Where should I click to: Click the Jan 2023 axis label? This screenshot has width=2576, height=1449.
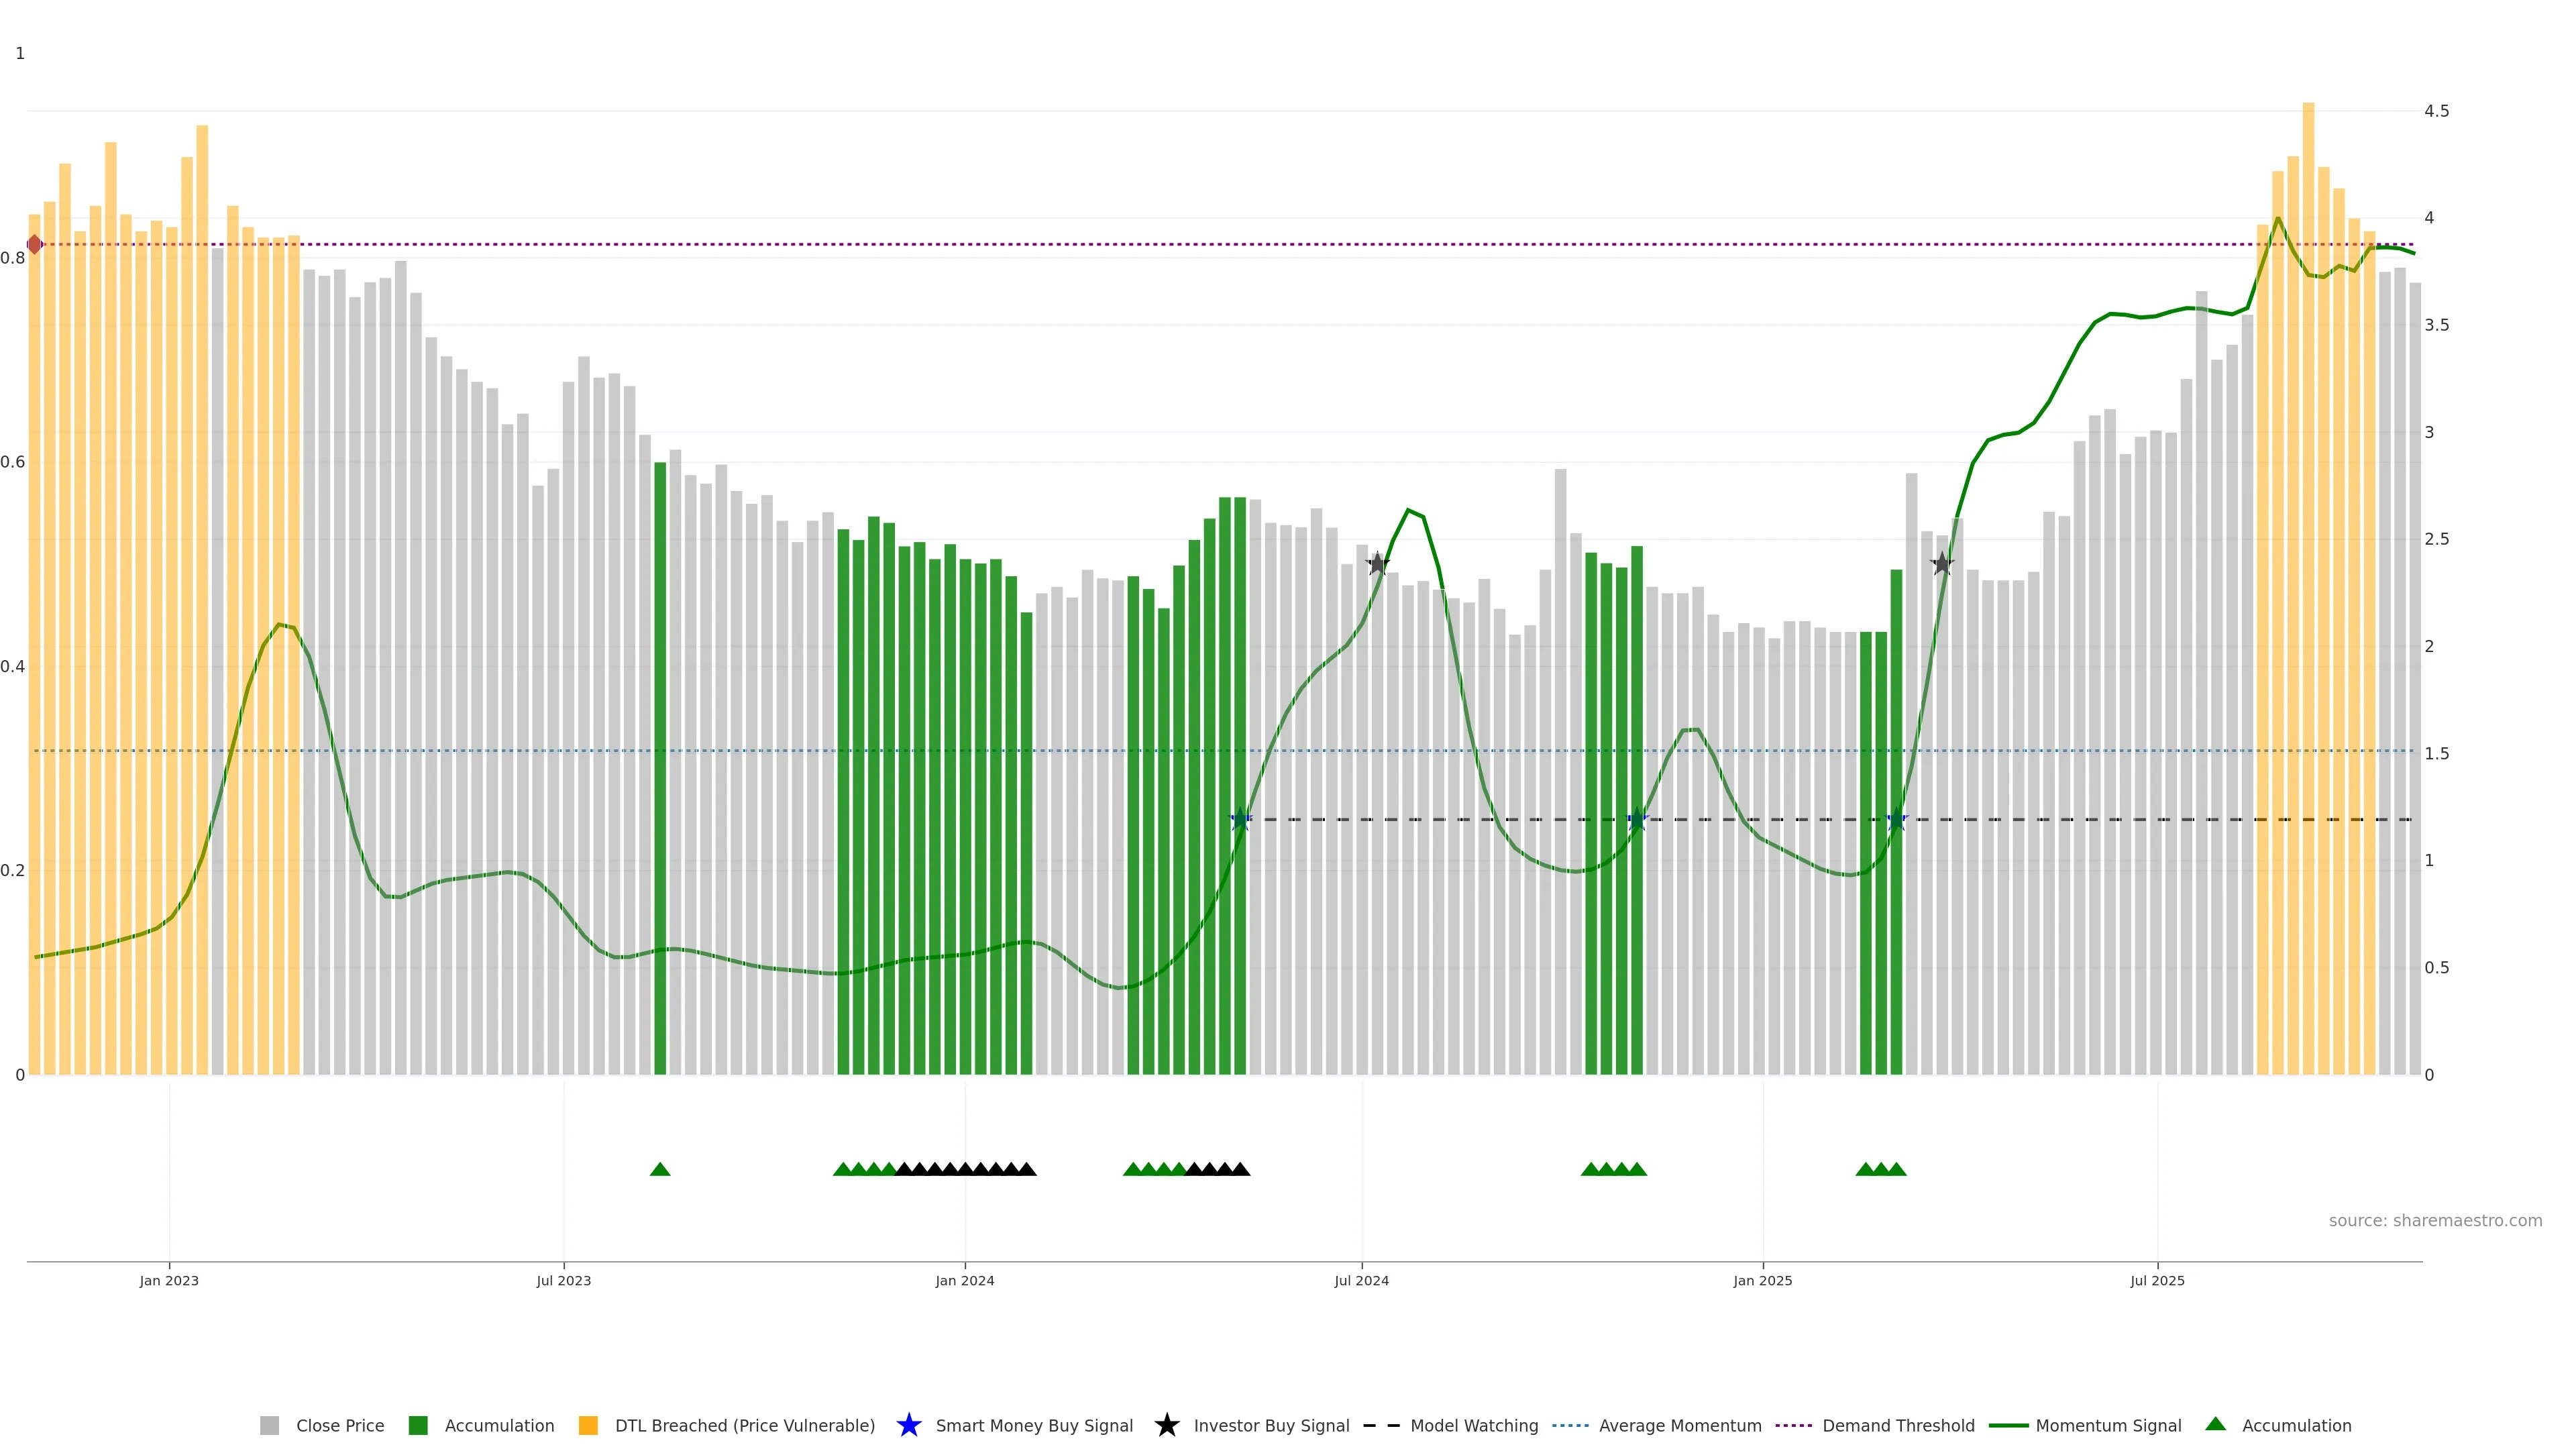(169, 1281)
